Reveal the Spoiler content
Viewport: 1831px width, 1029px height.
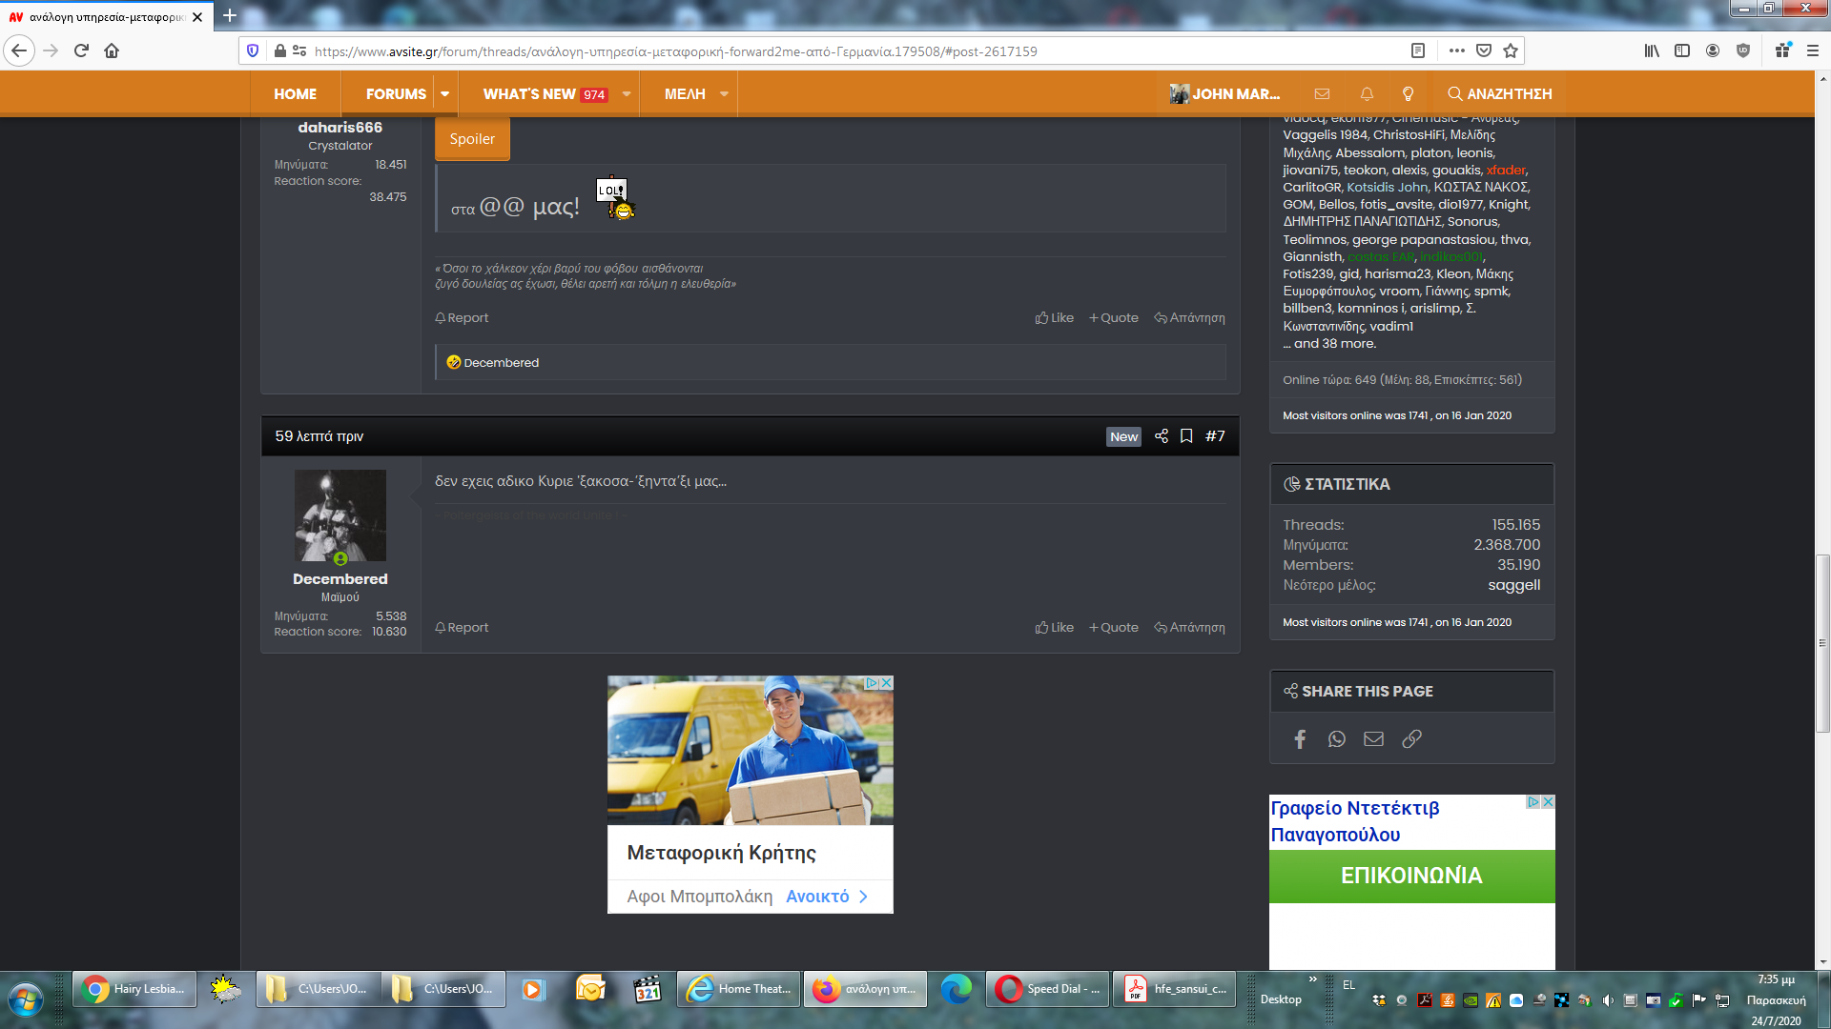click(472, 139)
